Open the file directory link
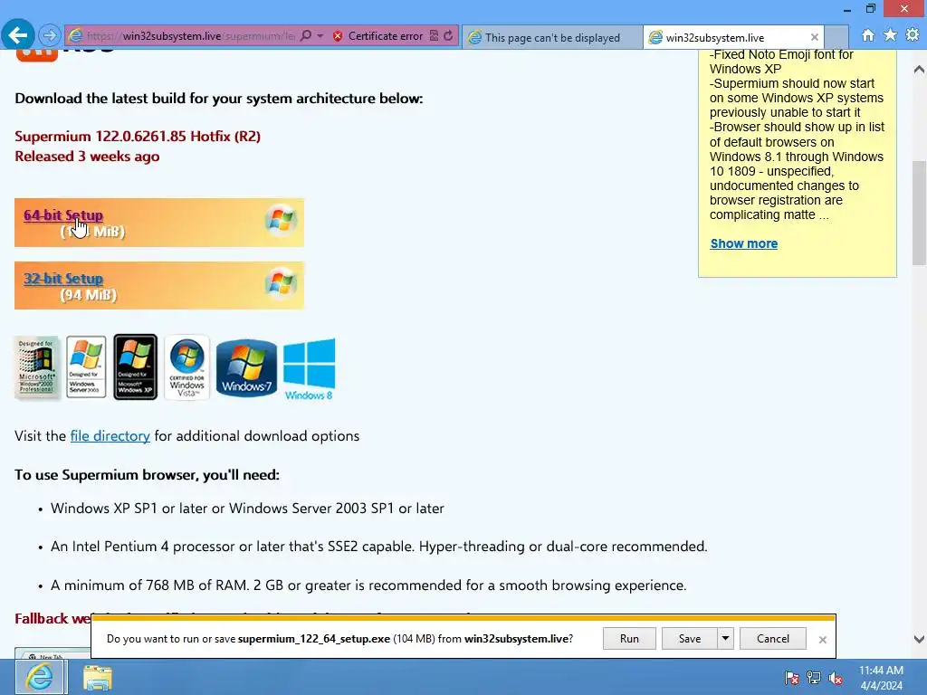Image resolution: width=927 pixels, height=695 pixels. (110, 435)
